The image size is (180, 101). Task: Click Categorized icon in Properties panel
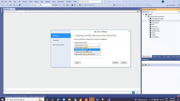pos(143,65)
